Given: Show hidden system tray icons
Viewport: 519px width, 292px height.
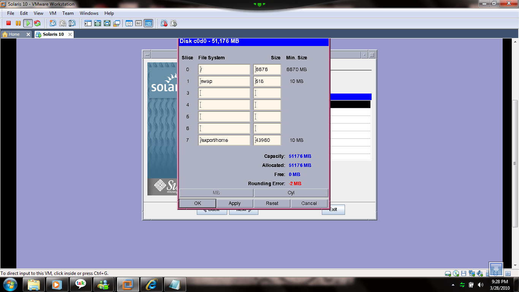Looking at the screenshot, I should point(453,285).
